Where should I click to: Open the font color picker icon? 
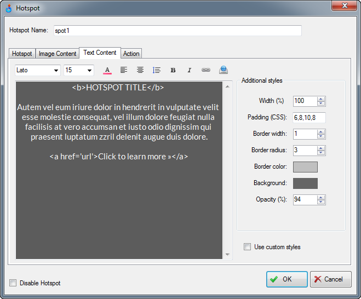click(x=107, y=70)
